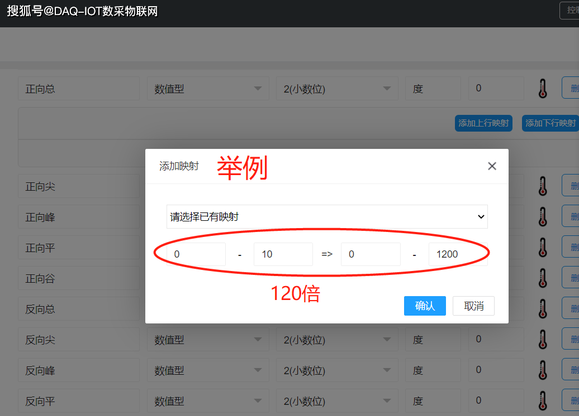579x416 pixels.
Task: Click the thermometer icon for 正向总 row
Action: [x=542, y=88]
